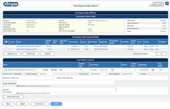Open Purch For Order Line lookup ellipsis

(x=53, y=78)
